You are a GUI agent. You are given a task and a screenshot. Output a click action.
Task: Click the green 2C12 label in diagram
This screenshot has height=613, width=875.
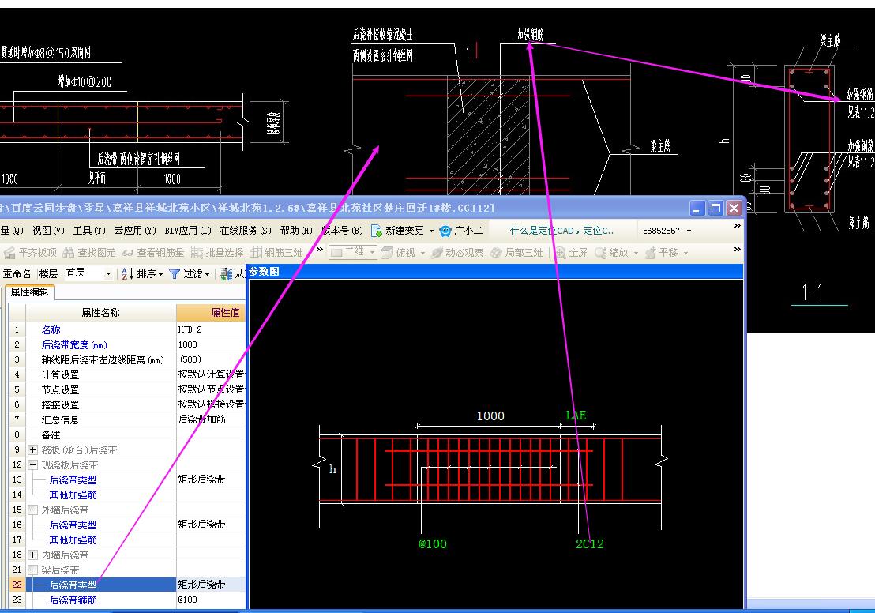[589, 543]
